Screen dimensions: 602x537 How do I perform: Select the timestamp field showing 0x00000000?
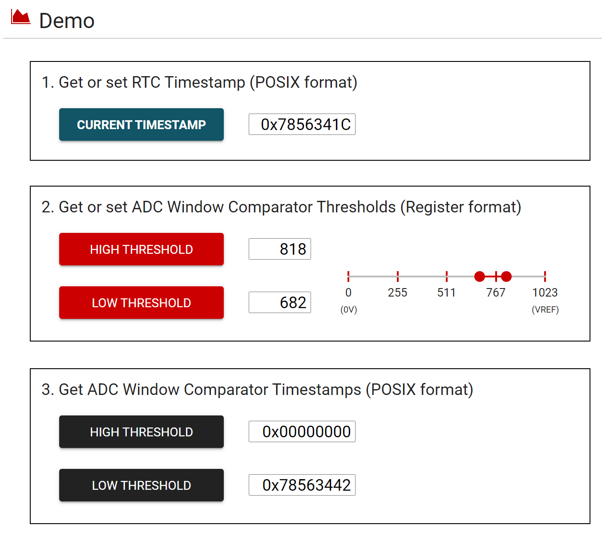(x=302, y=431)
